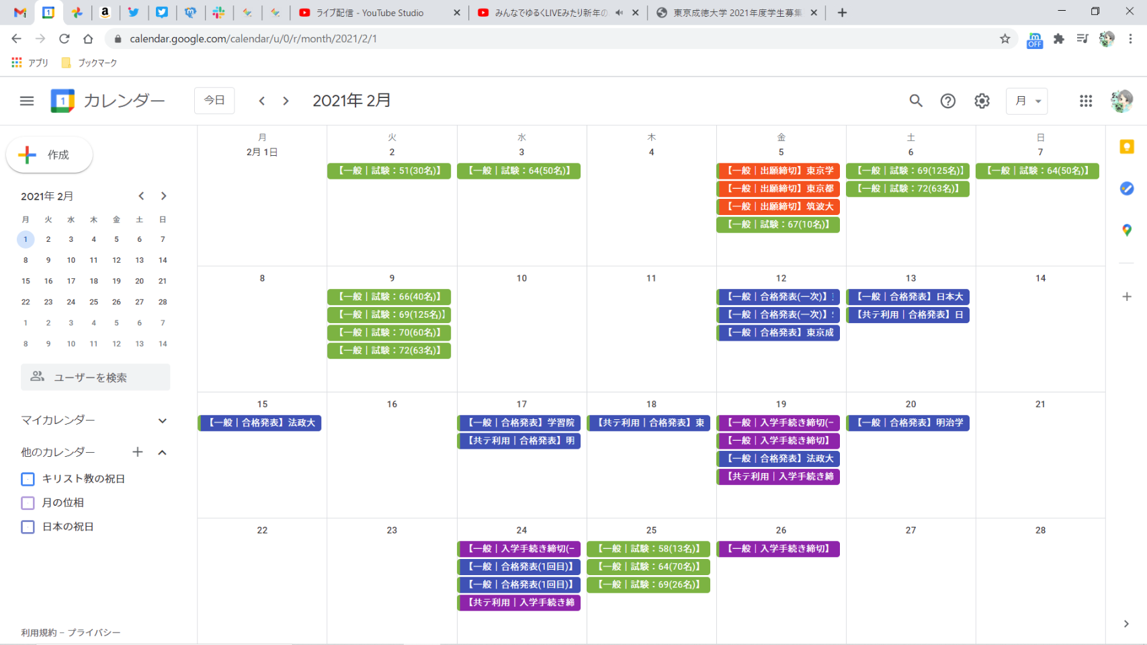Open the support help icon
Image resolution: width=1147 pixels, height=645 pixels.
tap(947, 101)
